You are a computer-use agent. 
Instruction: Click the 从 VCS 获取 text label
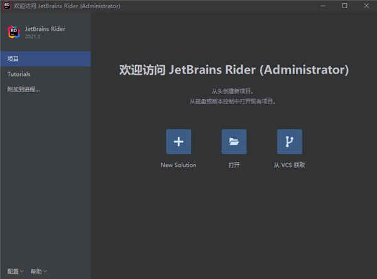289,165
